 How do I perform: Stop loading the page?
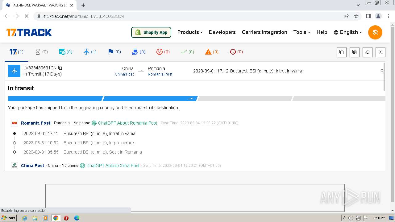[x=27, y=16]
